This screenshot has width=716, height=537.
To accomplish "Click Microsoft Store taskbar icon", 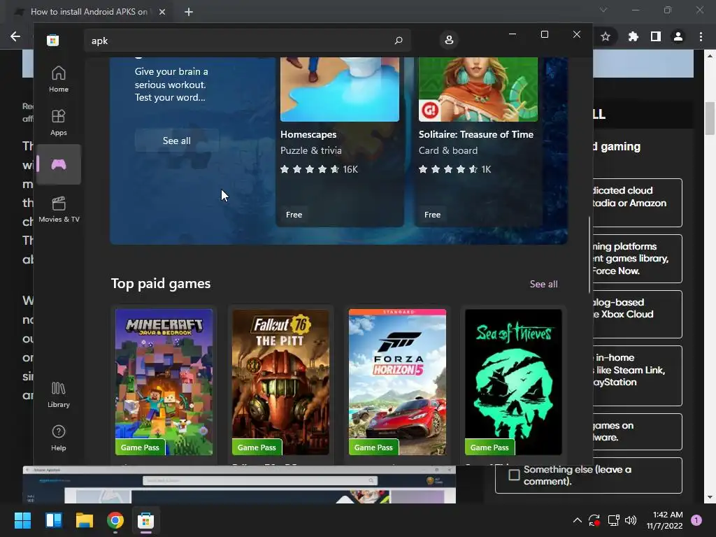I will point(146,520).
